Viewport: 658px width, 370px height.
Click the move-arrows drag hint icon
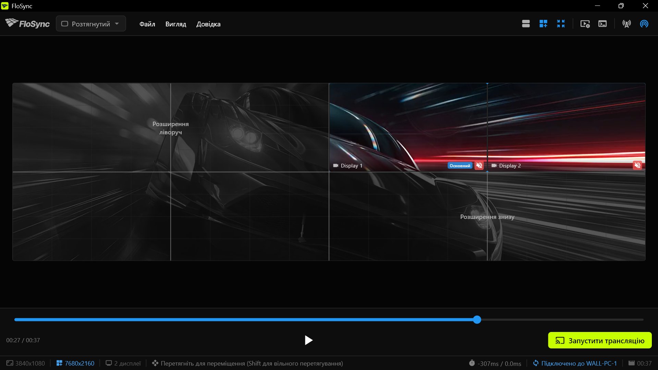point(155,363)
